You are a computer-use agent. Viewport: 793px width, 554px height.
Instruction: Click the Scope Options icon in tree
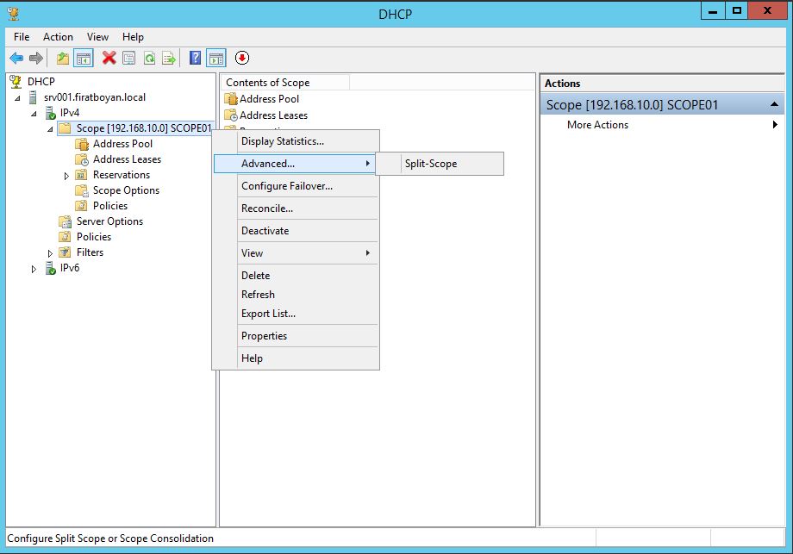(81, 190)
